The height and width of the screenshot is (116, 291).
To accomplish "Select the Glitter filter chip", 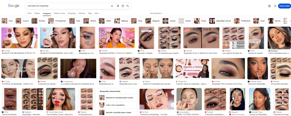I will [x=105, y=21].
